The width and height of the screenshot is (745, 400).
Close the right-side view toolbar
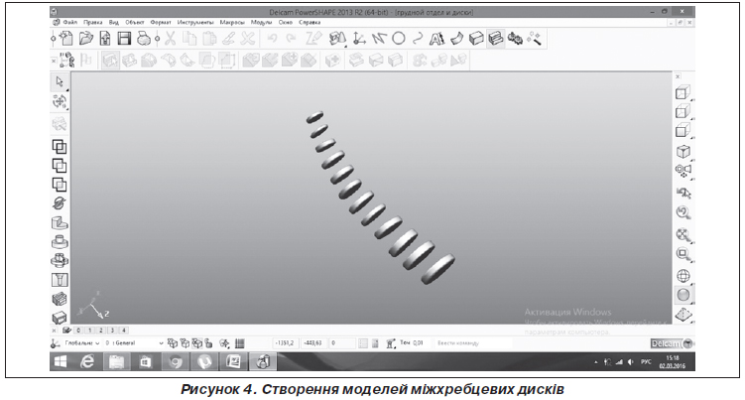[x=678, y=76]
